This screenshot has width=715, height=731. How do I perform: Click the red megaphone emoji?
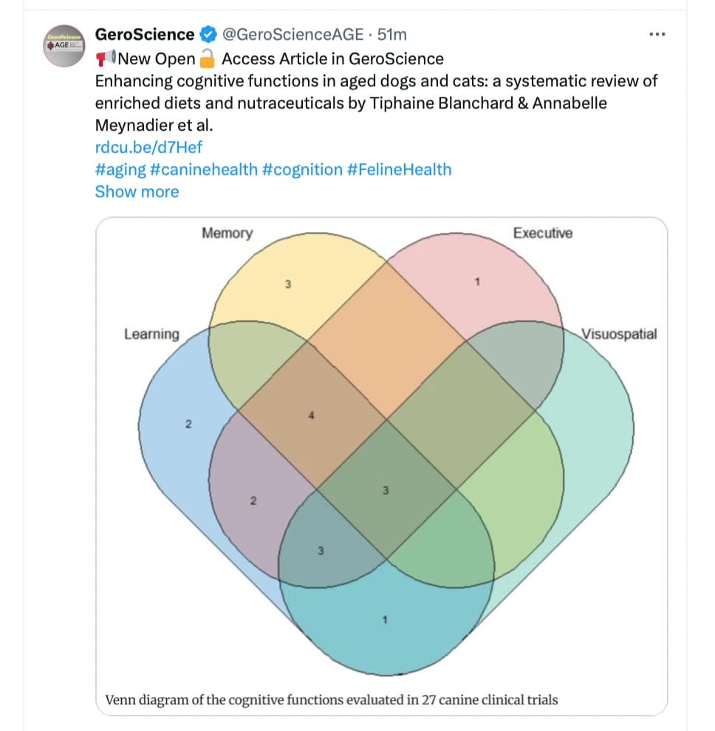pyautogui.click(x=106, y=59)
